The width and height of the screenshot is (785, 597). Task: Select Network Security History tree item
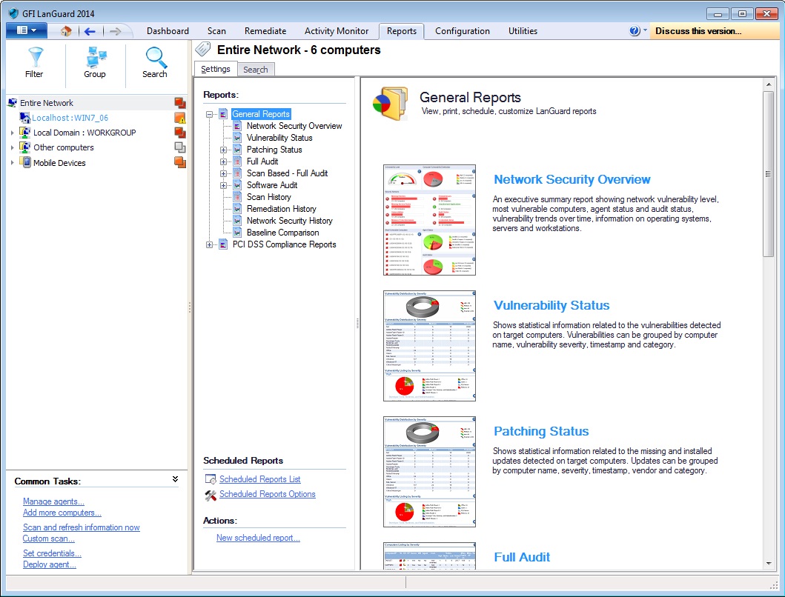pos(289,221)
